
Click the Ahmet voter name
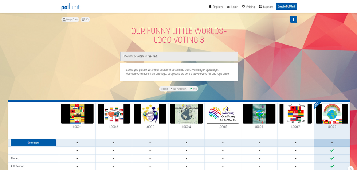(x=15, y=158)
